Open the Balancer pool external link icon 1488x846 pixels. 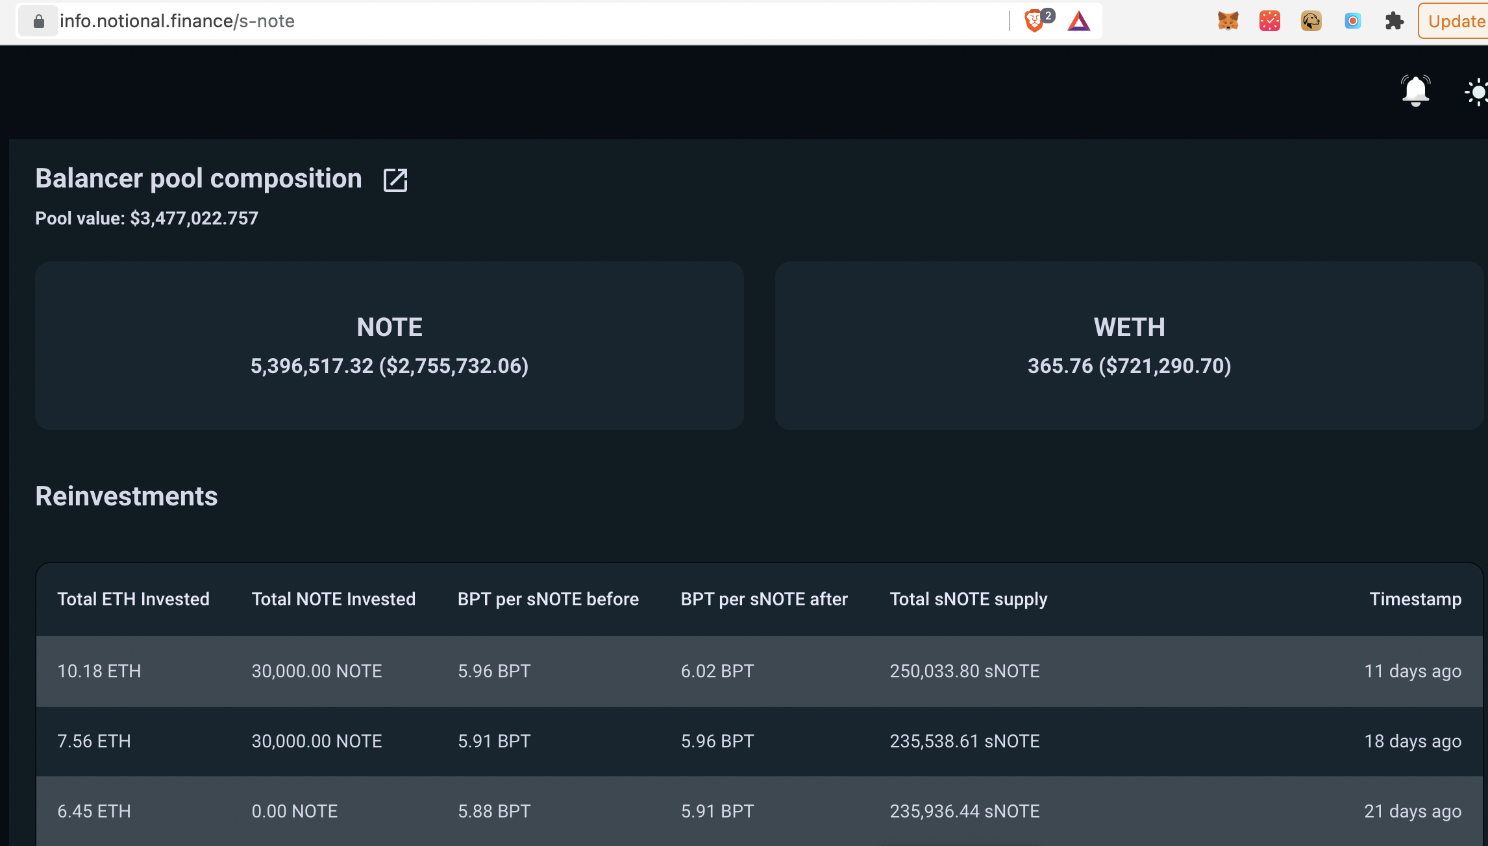395,180
